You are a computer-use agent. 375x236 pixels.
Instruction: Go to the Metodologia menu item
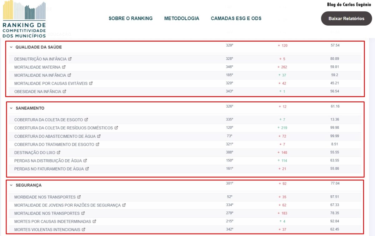coord(182,18)
